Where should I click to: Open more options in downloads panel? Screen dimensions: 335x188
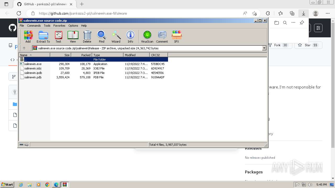[293, 23]
